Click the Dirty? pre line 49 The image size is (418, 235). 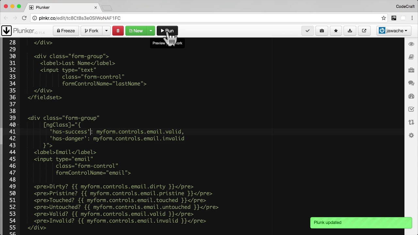114,186
